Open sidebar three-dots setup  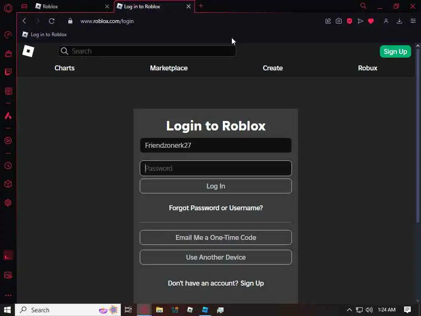point(8,295)
